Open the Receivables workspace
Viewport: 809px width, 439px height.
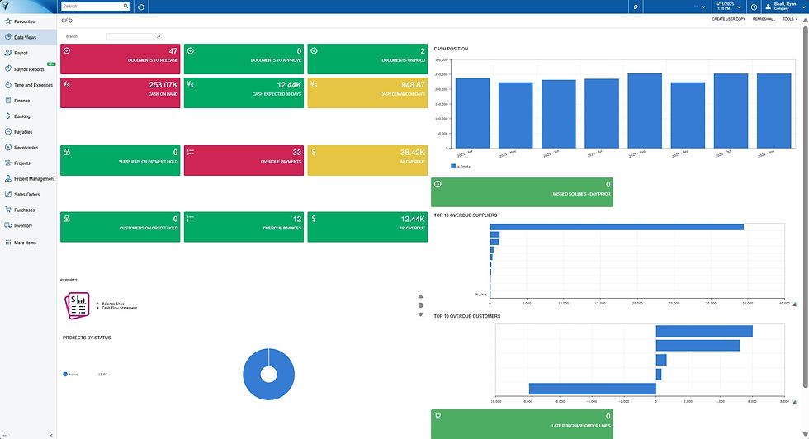click(28, 148)
